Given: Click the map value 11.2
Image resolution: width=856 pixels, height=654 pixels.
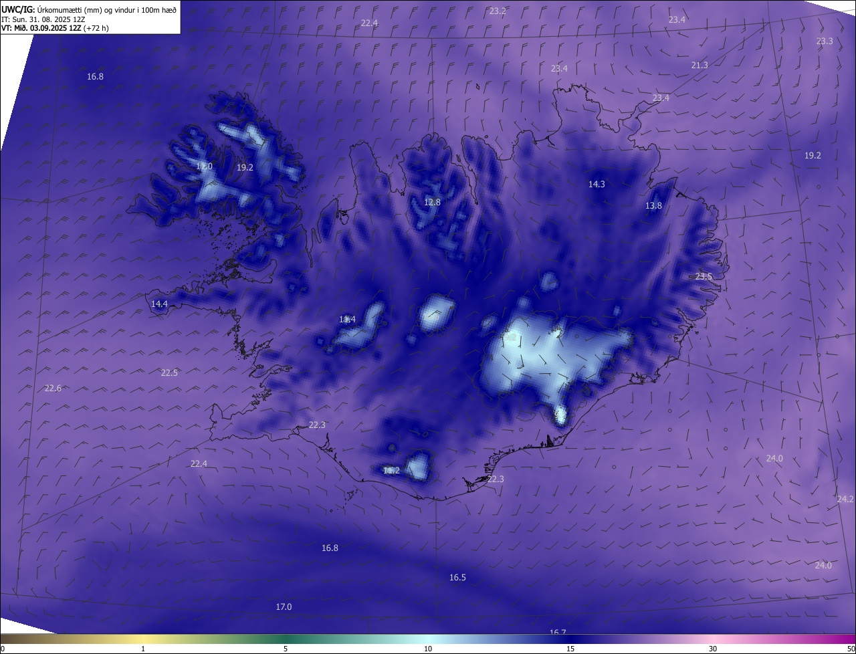Looking at the screenshot, I should click(x=391, y=471).
